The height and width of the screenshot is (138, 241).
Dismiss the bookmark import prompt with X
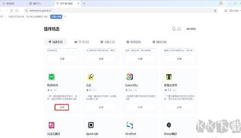pos(65,17)
